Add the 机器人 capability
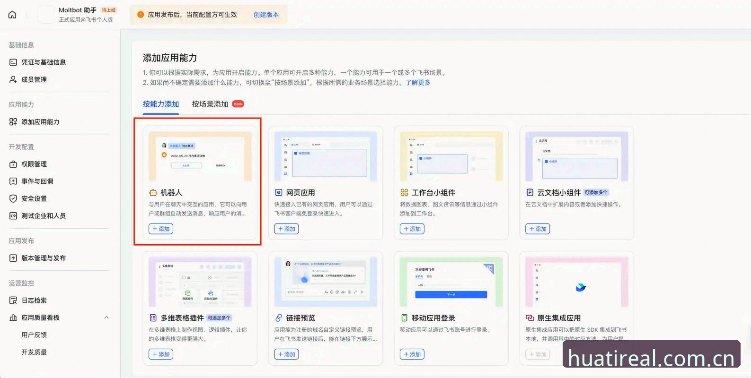This screenshot has height=378, width=751. (161, 229)
